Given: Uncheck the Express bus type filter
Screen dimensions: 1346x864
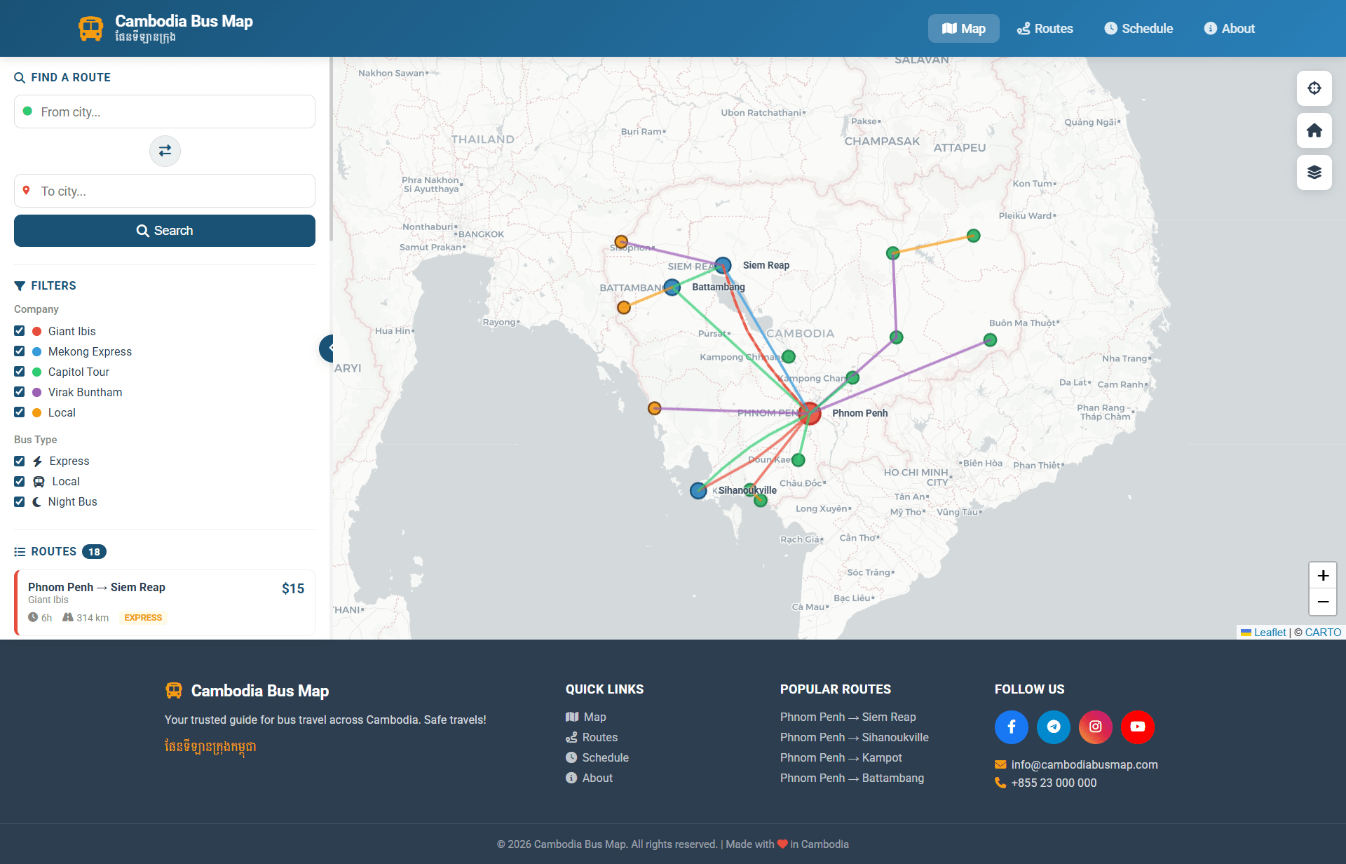Looking at the screenshot, I should pos(20,461).
